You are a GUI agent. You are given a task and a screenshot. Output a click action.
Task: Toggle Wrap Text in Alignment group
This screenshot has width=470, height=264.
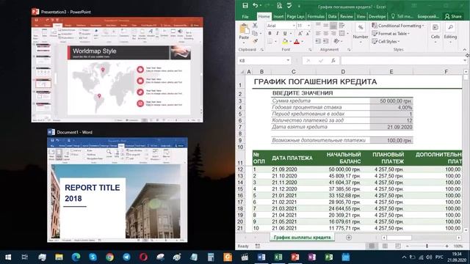click(x=341, y=26)
